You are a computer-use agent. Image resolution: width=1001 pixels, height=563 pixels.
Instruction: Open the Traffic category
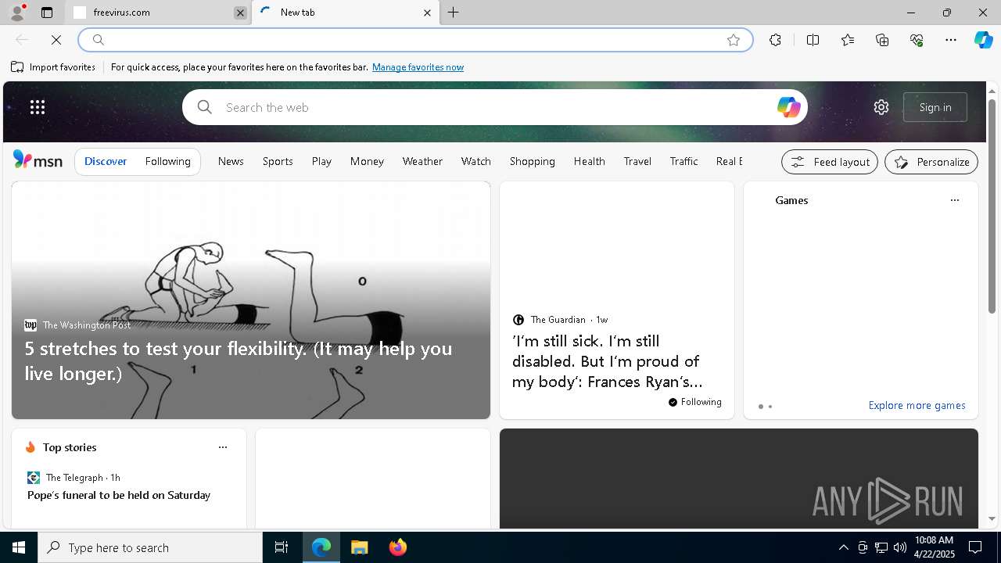[683, 161]
